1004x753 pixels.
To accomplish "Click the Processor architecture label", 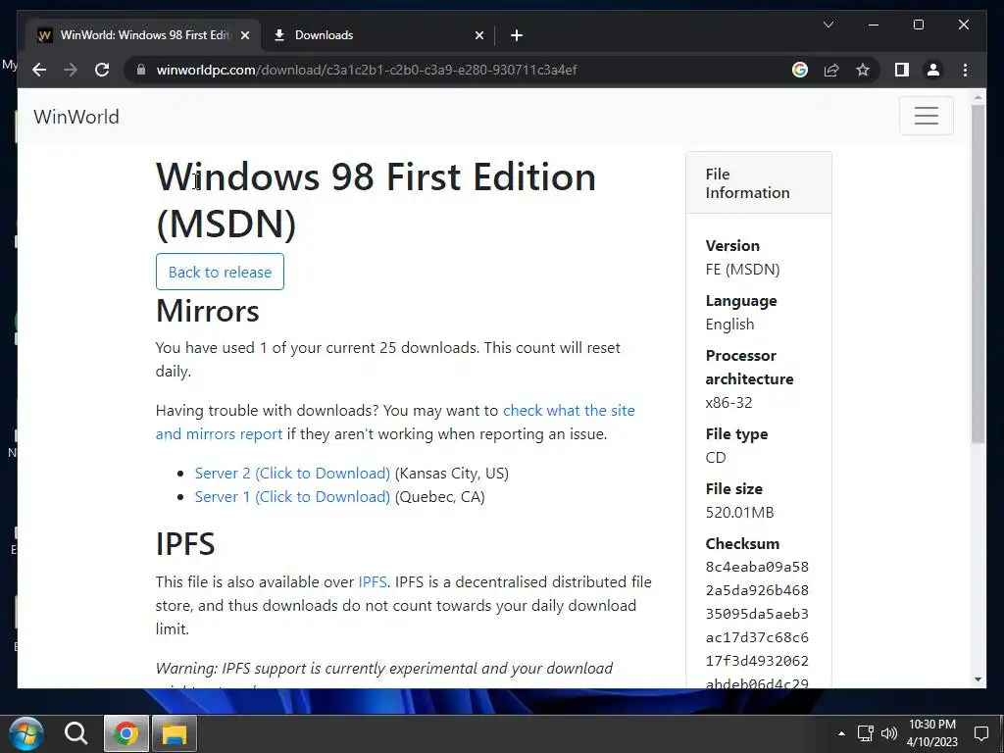I will [749, 368].
